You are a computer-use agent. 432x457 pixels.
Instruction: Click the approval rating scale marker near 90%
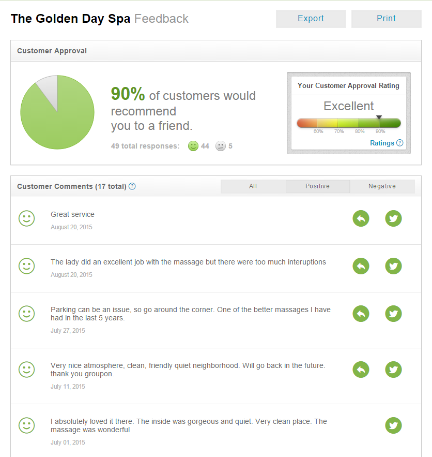pyautogui.click(x=379, y=117)
